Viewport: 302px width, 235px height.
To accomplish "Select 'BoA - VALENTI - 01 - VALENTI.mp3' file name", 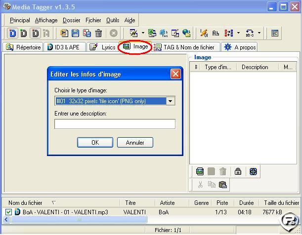I will (x=65, y=212).
